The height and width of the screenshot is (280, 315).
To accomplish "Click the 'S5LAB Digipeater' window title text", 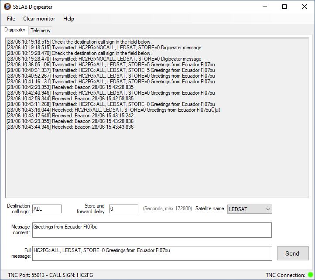I will click(x=33, y=7).
